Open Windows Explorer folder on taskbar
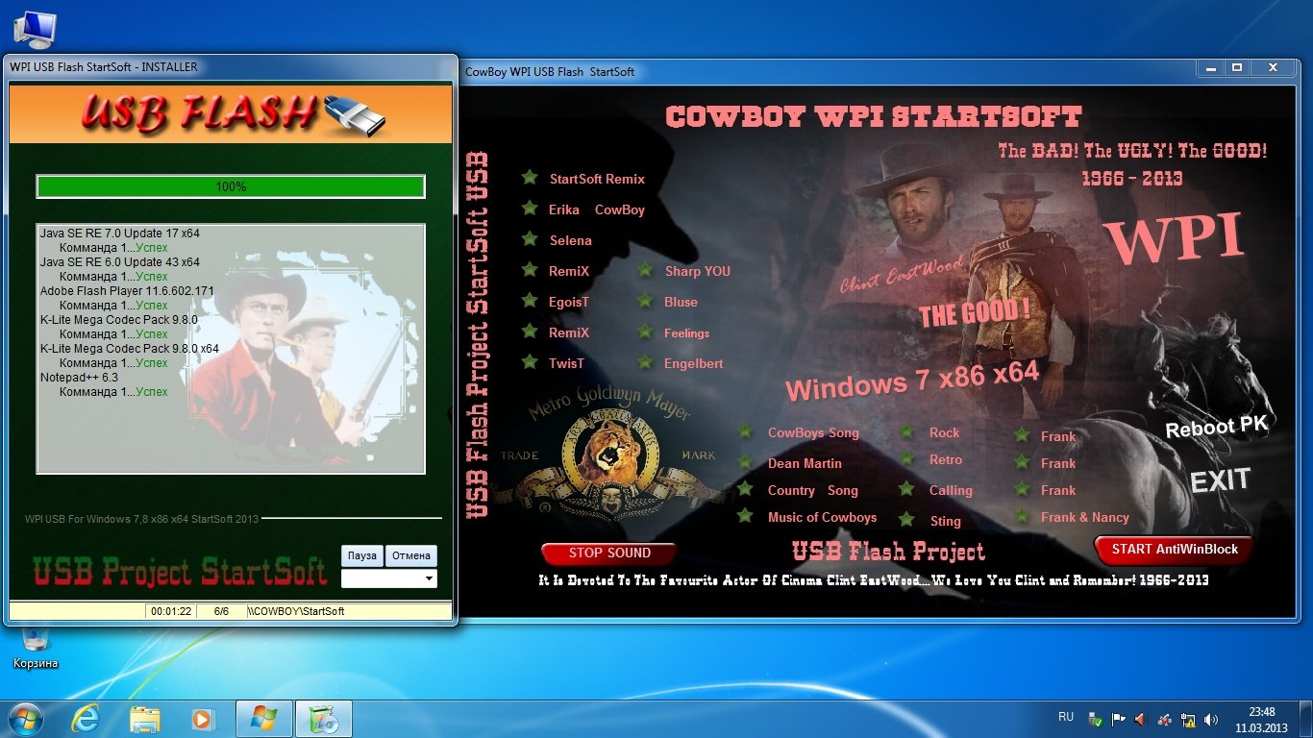Viewport: 1313px width, 738px height. click(145, 718)
